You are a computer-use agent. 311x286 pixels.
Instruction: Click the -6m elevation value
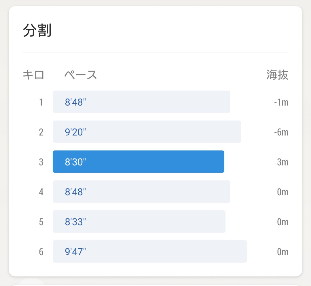click(x=281, y=132)
